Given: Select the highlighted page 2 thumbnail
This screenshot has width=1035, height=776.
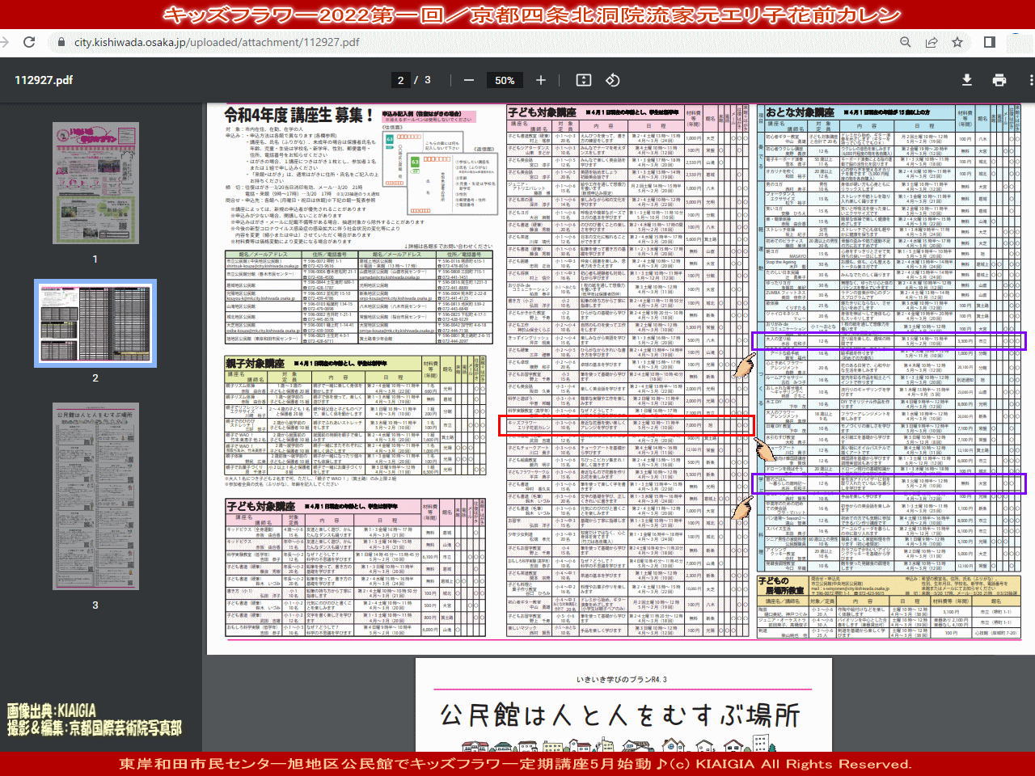Looking at the screenshot, I should point(95,323).
